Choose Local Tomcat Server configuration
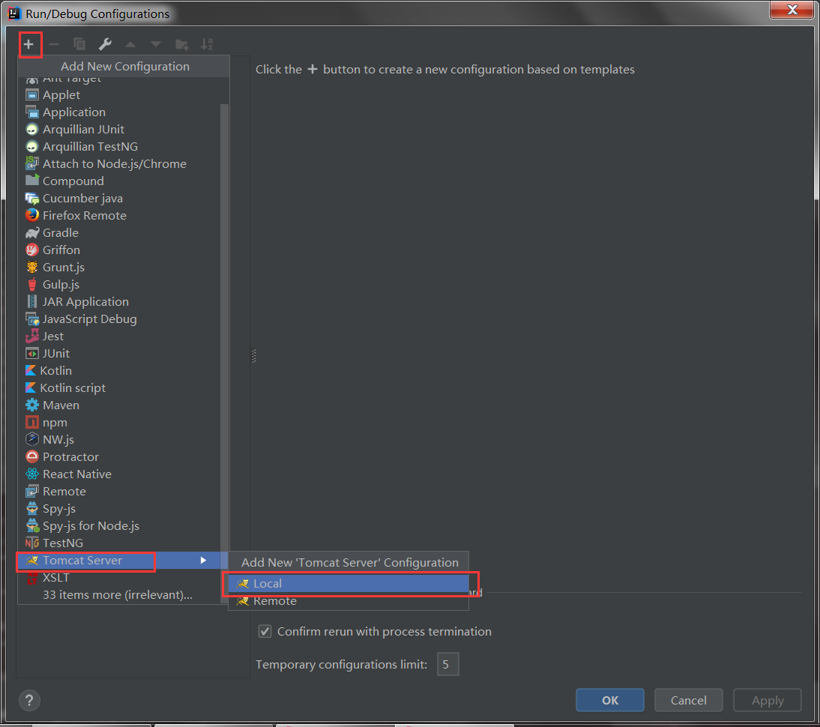This screenshot has width=820, height=727. point(349,584)
